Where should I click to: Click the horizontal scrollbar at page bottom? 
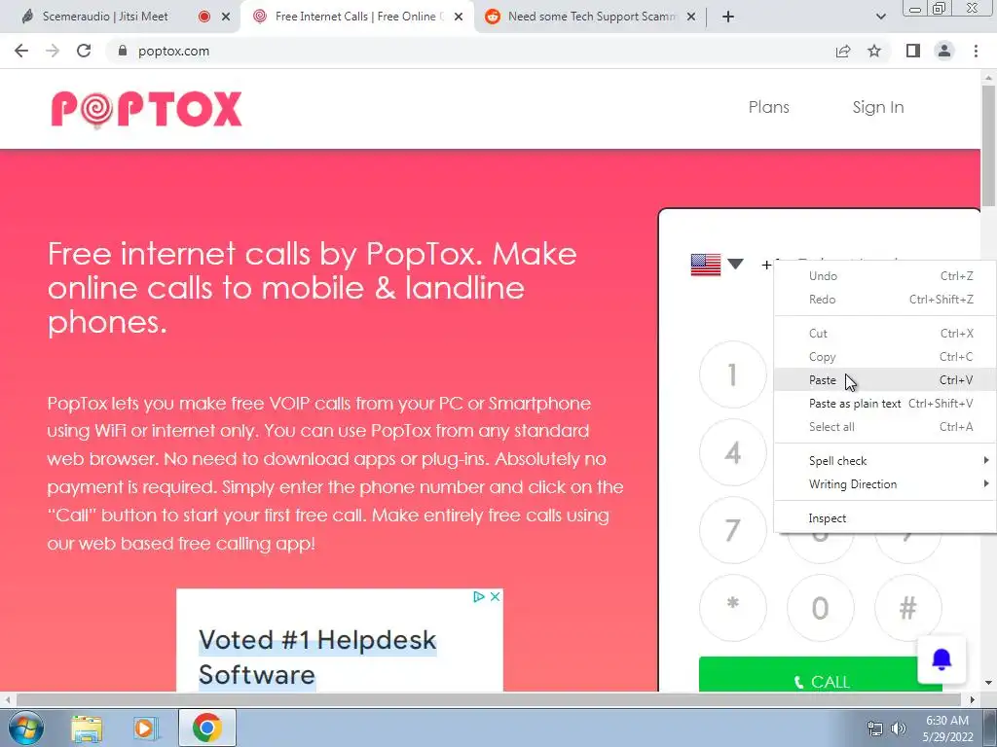(489, 699)
